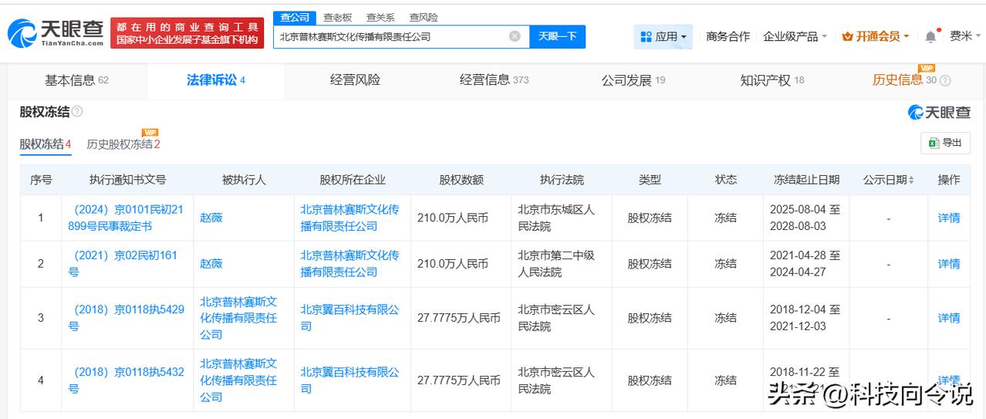Open 详情 for the 2024 freeze row
The width and height of the screenshot is (986, 419).
(949, 218)
